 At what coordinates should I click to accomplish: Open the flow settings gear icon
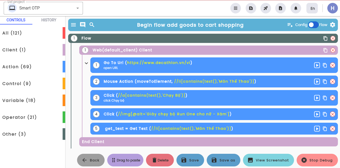point(333,25)
